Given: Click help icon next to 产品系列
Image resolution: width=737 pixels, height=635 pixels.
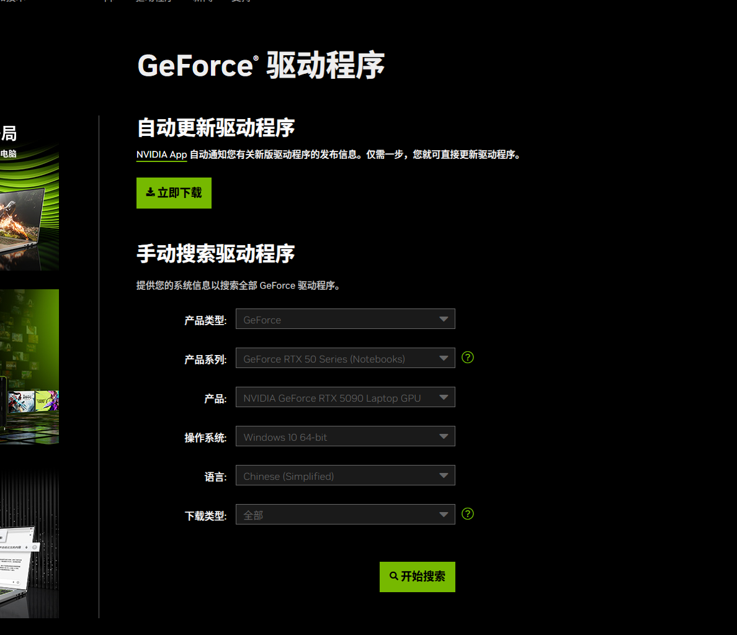Looking at the screenshot, I should coord(468,358).
